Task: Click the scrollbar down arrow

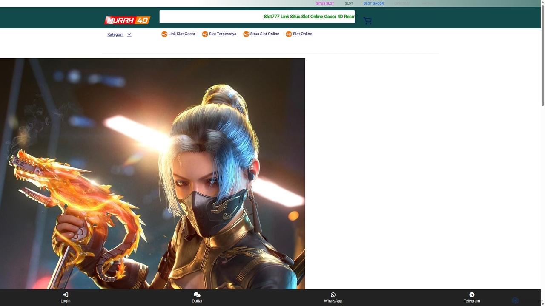Action: pos(542,303)
